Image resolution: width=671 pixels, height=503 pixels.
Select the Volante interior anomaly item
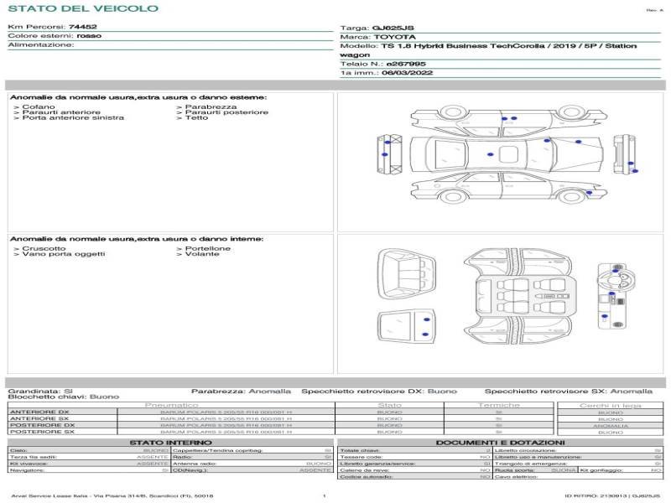[x=202, y=255]
